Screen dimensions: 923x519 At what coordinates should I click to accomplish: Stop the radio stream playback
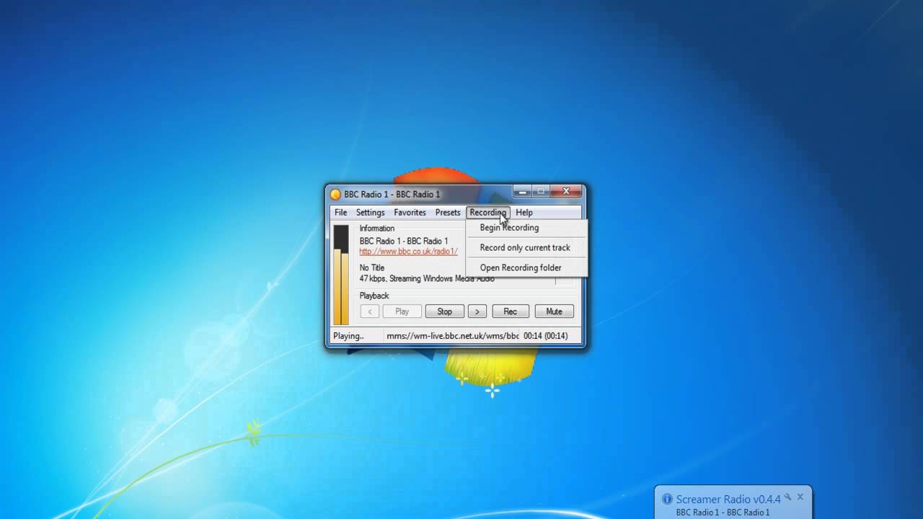444,311
